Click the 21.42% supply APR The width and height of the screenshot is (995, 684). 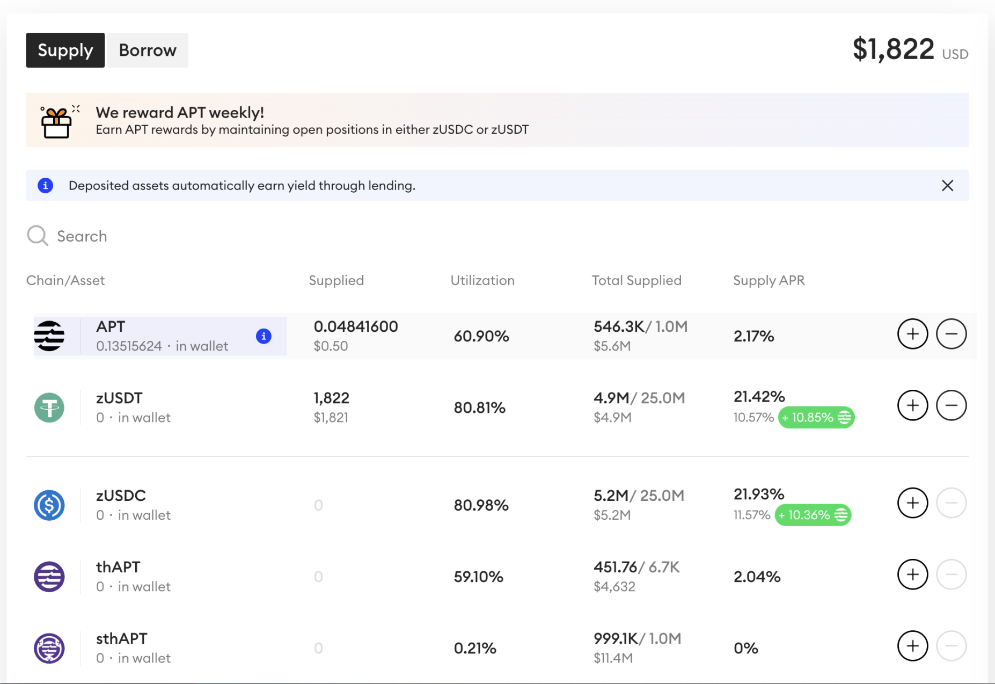pyautogui.click(x=759, y=396)
